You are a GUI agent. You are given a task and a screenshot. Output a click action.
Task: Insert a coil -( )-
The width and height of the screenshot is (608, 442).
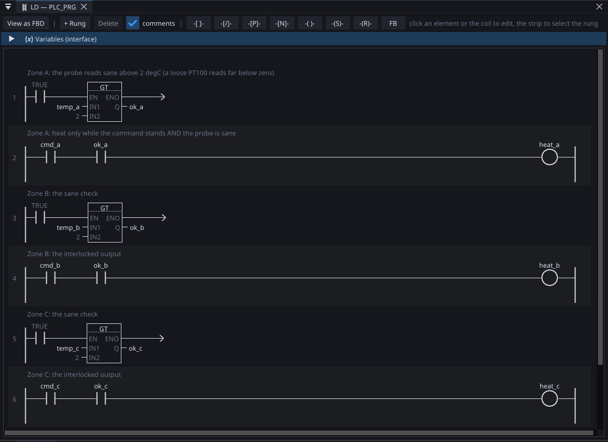(x=310, y=23)
